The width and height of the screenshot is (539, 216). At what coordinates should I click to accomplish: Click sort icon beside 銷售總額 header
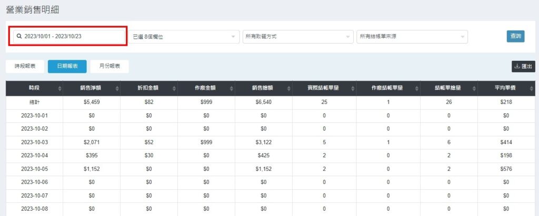click(x=290, y=89)
